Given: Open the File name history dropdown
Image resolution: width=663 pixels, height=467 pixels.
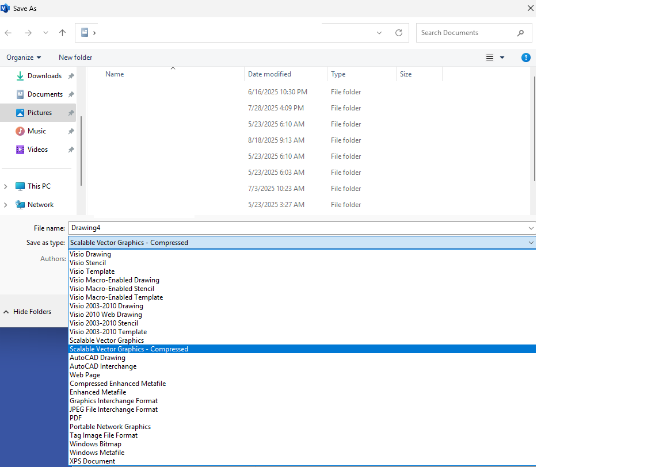Looking at the screenshot, I should click(531, 228).
